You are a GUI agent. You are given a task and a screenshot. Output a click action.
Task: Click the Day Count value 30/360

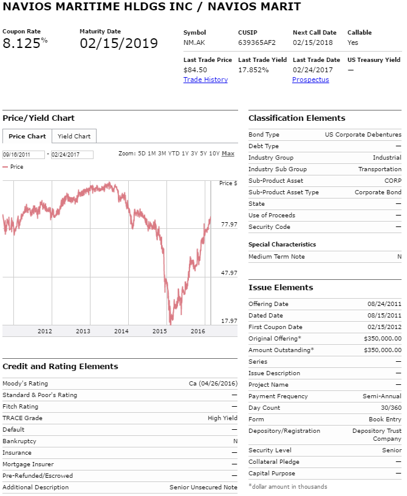coord(391,408)
